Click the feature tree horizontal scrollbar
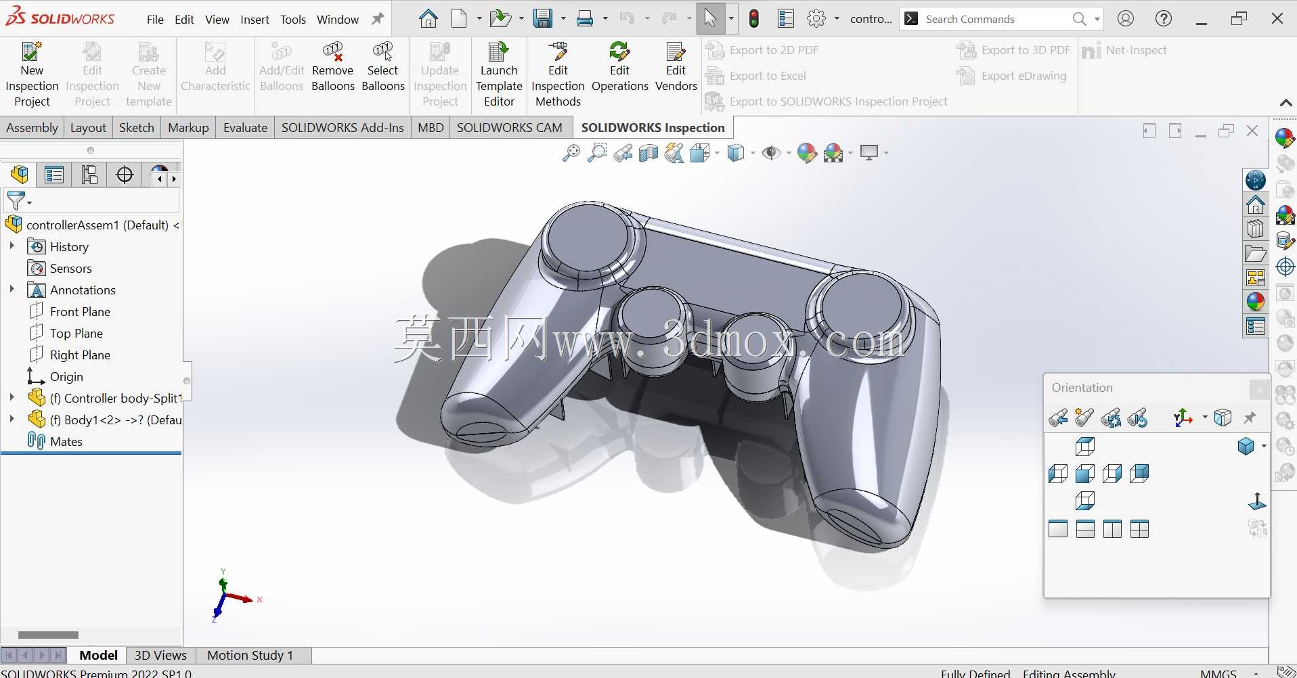The width and height of the screenshot is (1297, 678). coord(48,635)
